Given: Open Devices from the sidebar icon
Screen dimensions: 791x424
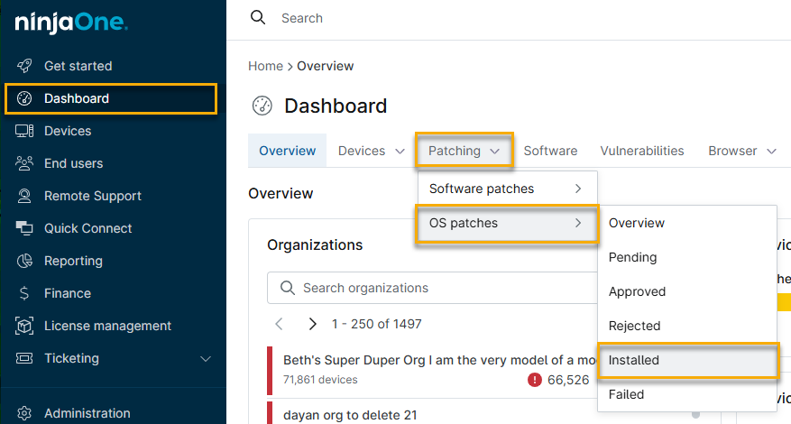Looking at the screenshot, I should pos(25,131).
